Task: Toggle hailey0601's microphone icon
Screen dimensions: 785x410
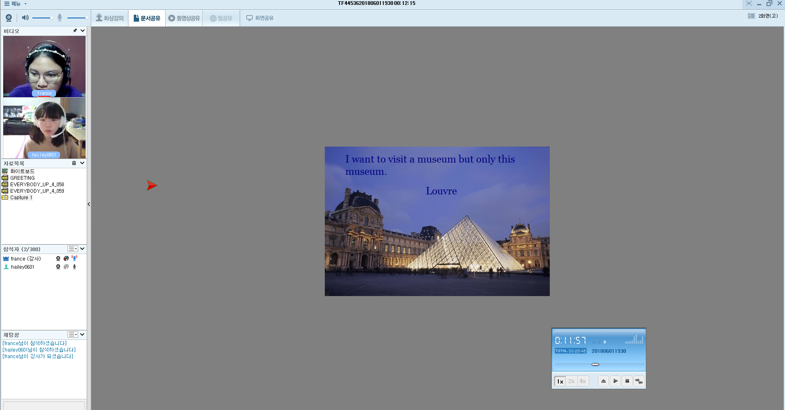Action: [x=74, y=267]
